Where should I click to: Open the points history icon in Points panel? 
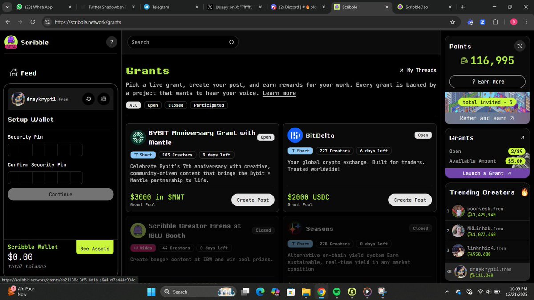(x=519, y=46)
